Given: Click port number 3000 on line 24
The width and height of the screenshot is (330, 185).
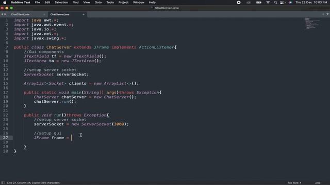Looking at the screenshot, I should click(119, 124).
